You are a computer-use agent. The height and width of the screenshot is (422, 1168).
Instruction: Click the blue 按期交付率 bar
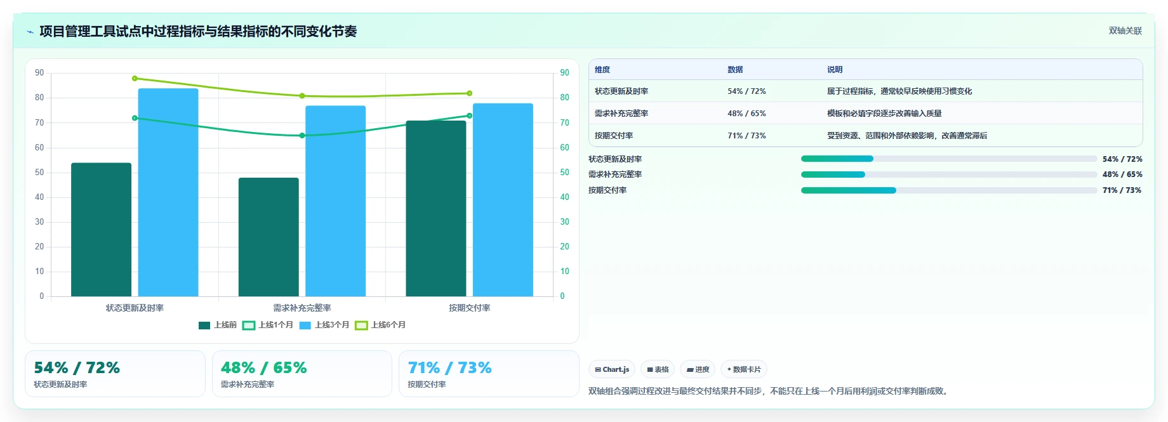pyautogui.click(x=503, y=200)
